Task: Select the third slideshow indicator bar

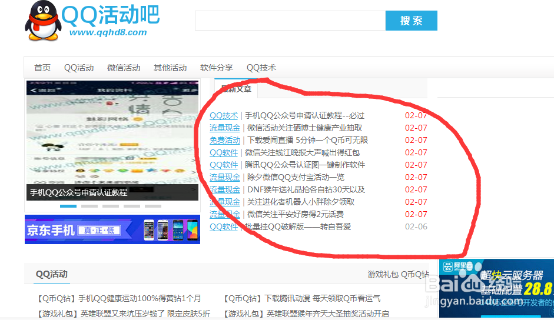Action: pyautogui.click(x=111, y=206)
